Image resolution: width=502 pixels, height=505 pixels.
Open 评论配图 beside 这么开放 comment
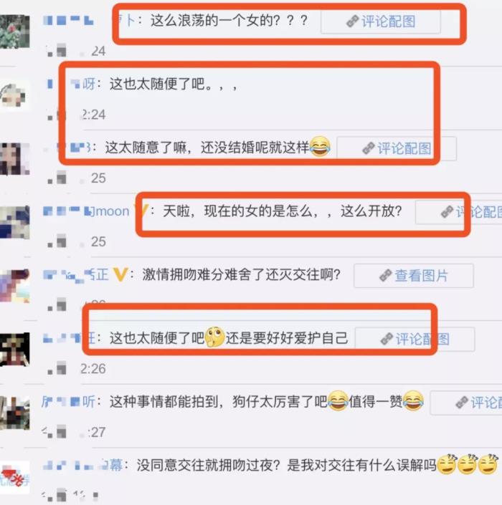[x=458, y=212]
